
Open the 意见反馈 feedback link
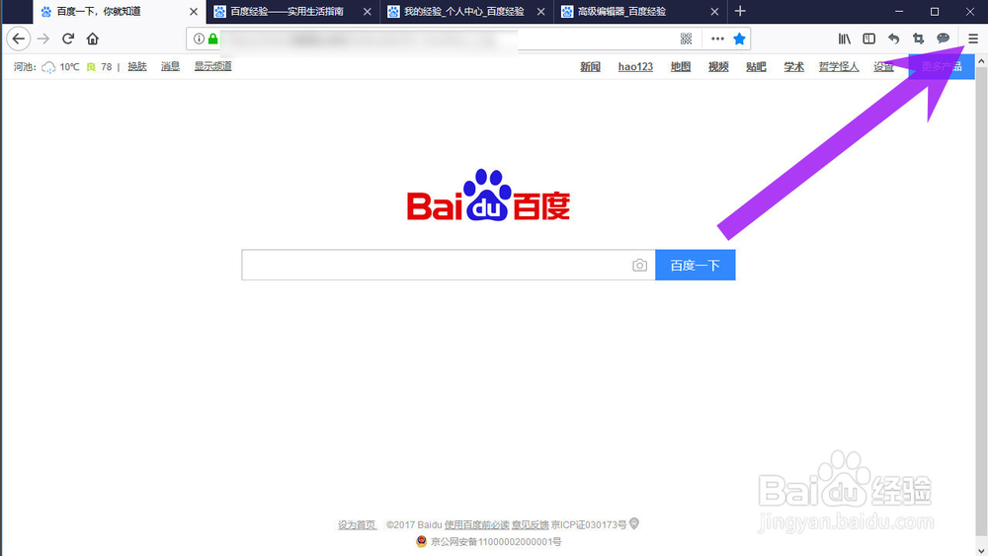(530, 524)
